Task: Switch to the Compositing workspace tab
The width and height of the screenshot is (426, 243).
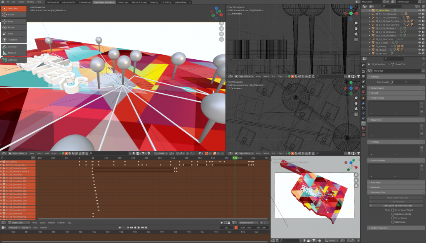Action: 85,2
